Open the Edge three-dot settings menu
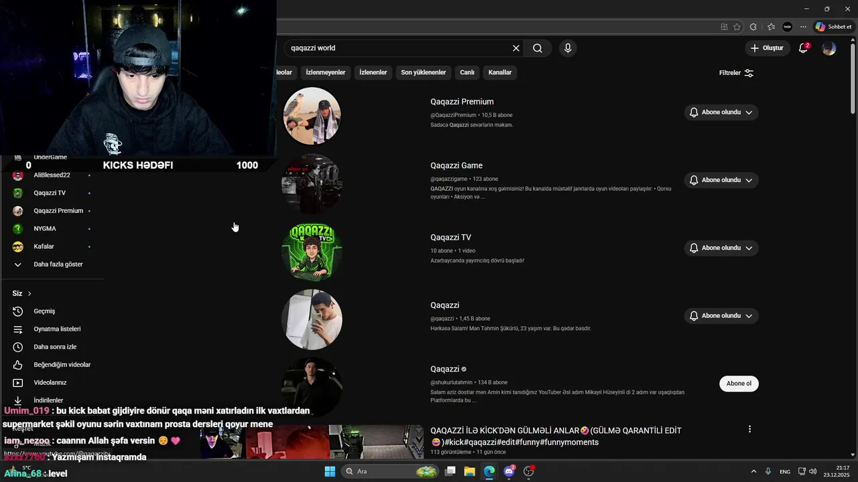858x482 pixels. coord(803,27)
